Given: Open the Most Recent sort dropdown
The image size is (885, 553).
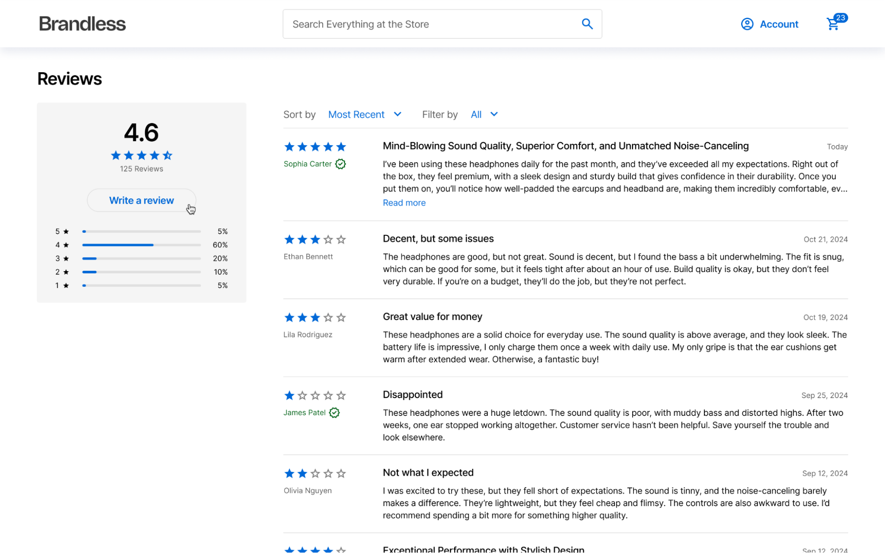Looking at the screenshot, I should 356,115.
